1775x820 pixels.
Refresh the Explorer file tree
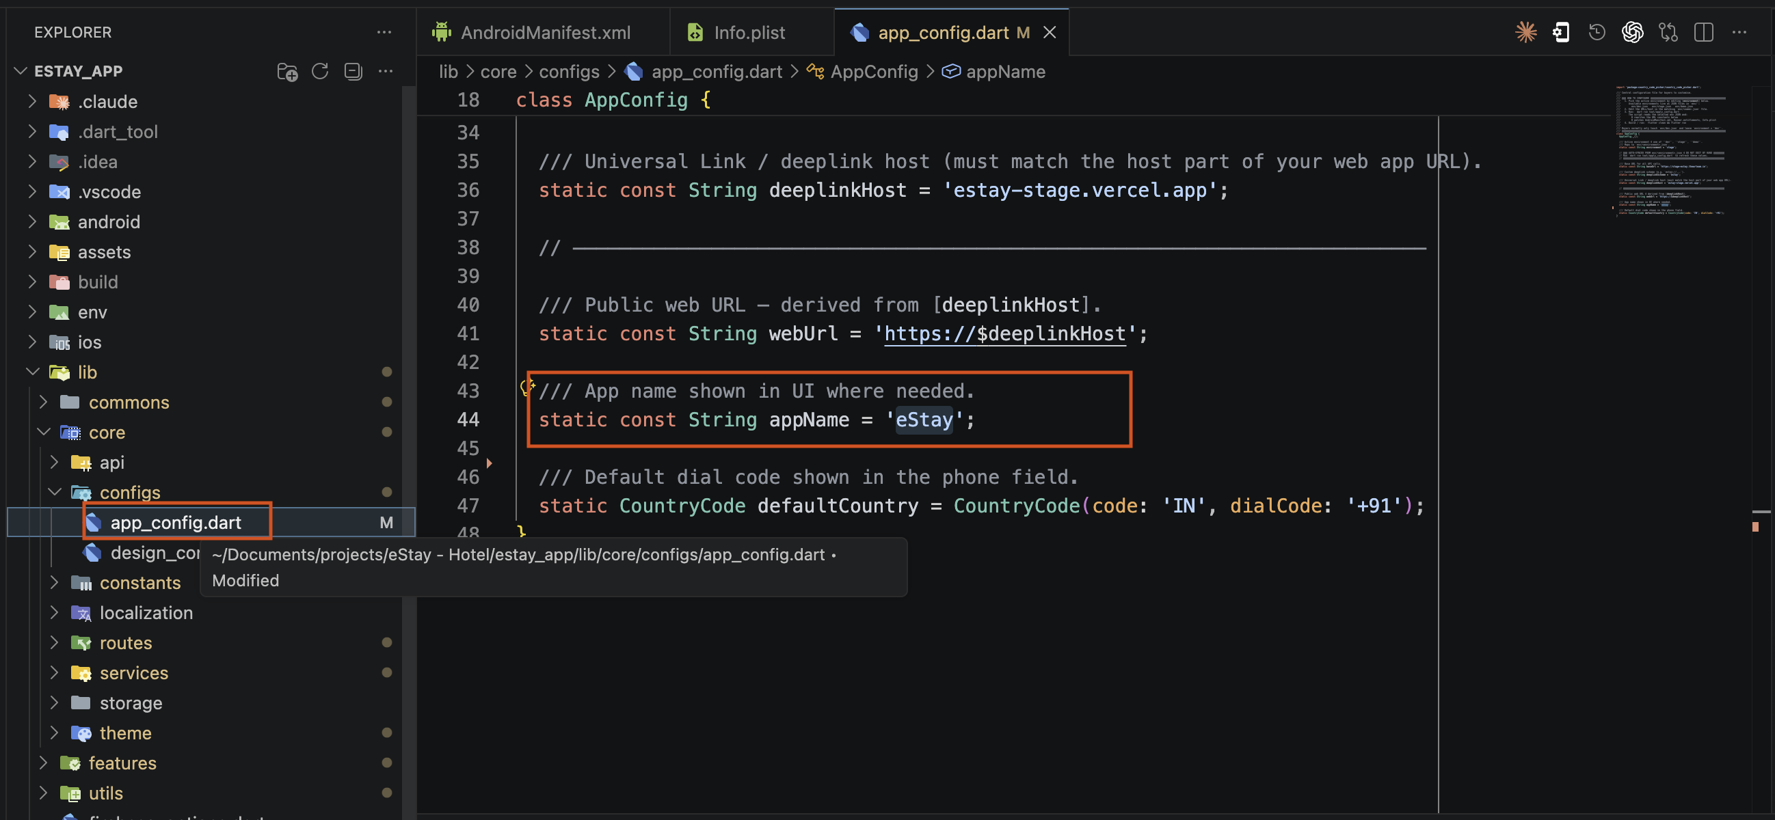pyautogui.click(x=320, y=72)
